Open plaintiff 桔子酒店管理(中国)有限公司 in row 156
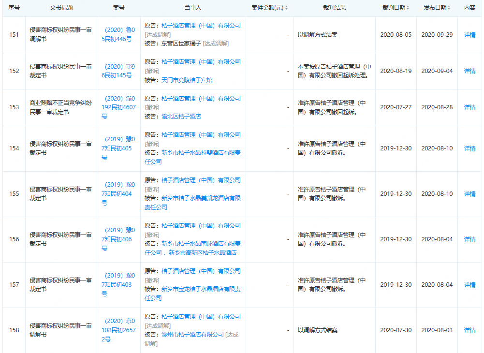Screen dimensions: 484x353 [201, 225]
